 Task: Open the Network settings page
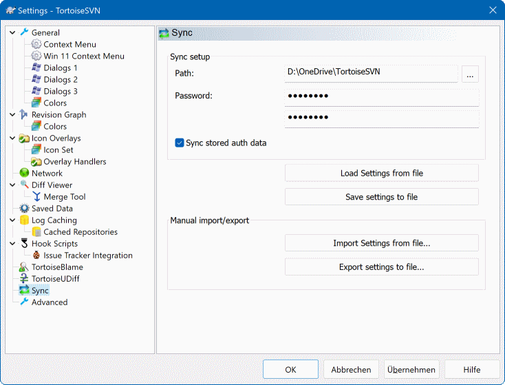coord(47,173)
